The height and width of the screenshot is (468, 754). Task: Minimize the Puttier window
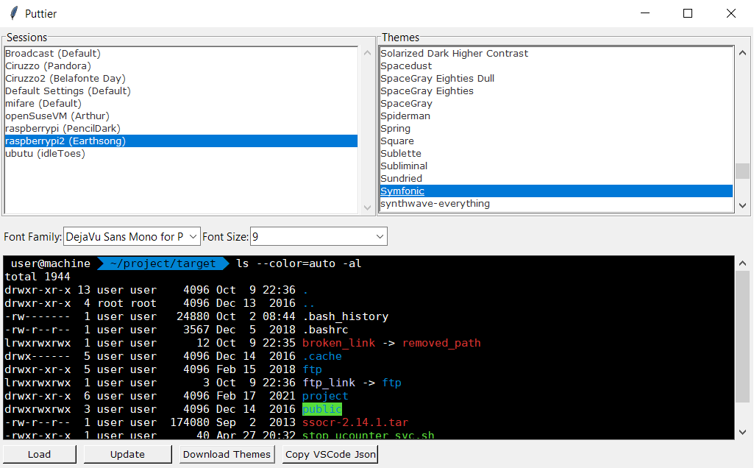click(x=645, y=13)
